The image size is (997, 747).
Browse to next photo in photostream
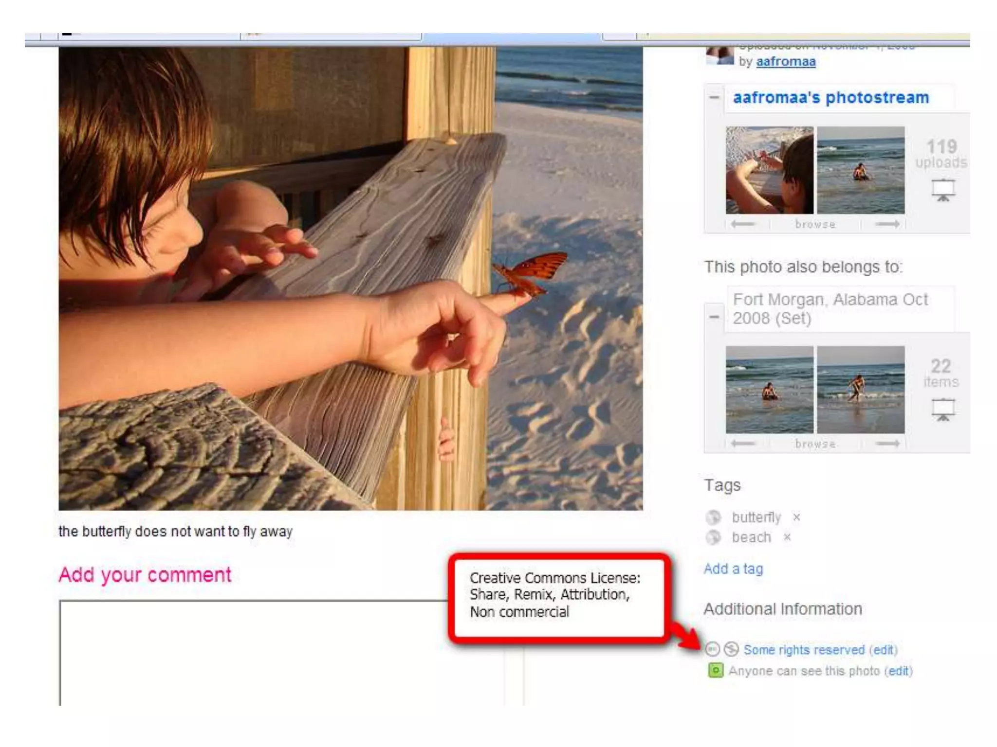point(887,224)
